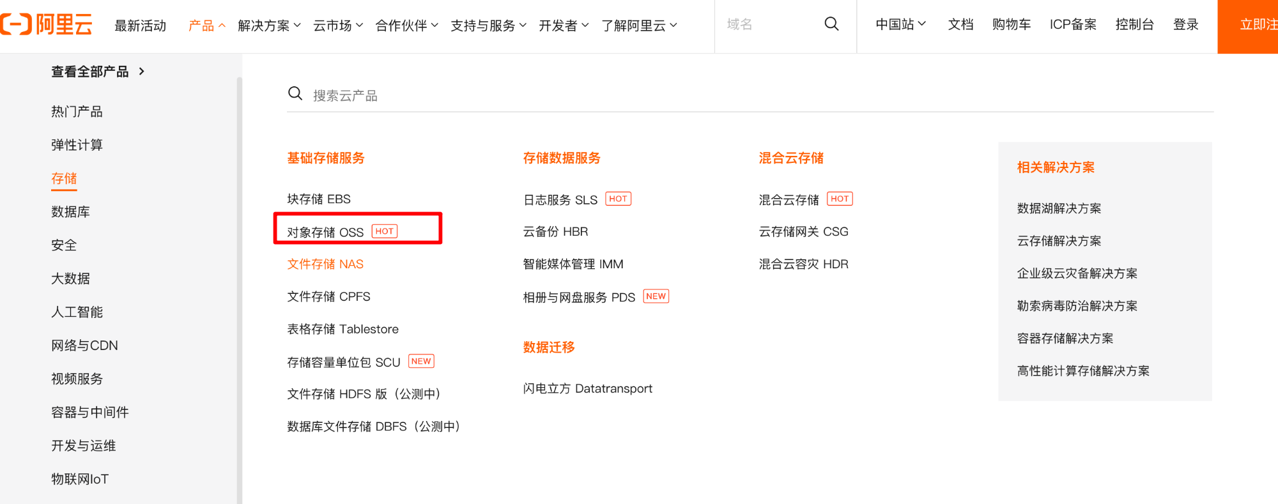Select 数据库 category in sidebar
Screen dimensions: 1278x504
[70, 211]
